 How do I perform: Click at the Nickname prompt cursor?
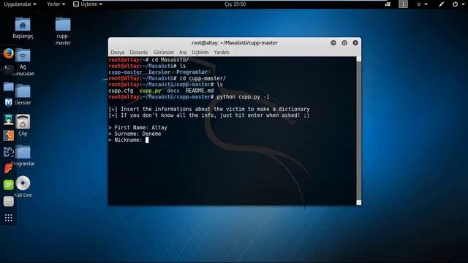147,140
